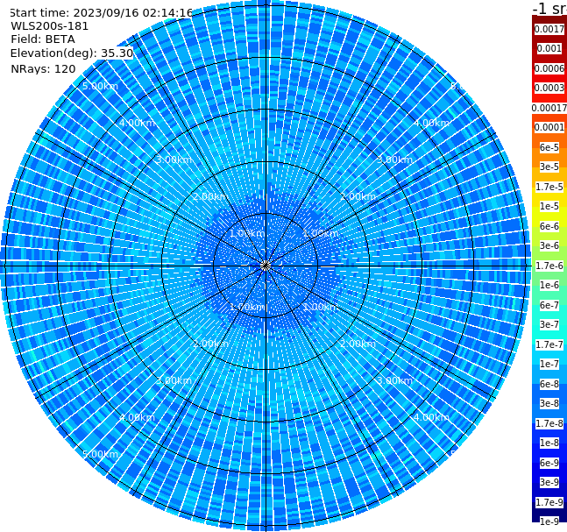Select the 3e-5 colorbar tick label

tap(549, 167)
